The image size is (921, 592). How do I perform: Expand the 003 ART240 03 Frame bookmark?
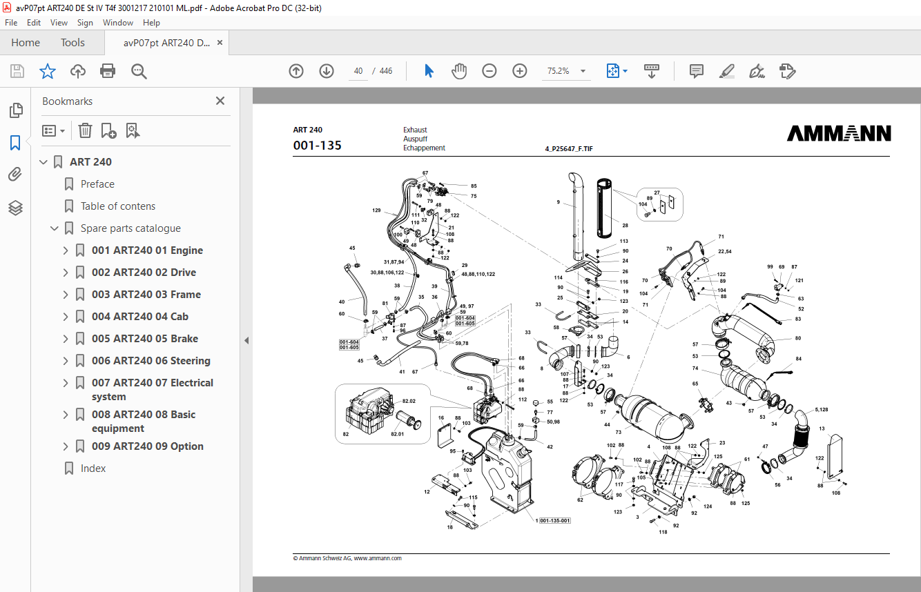click(66, 295)
